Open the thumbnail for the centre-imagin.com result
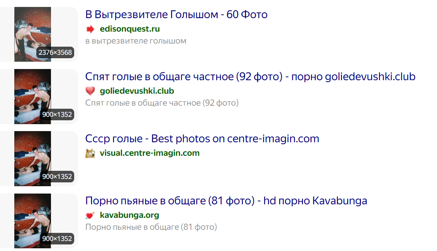The height and width of the screenshot is (251, 437). point(32,154)
